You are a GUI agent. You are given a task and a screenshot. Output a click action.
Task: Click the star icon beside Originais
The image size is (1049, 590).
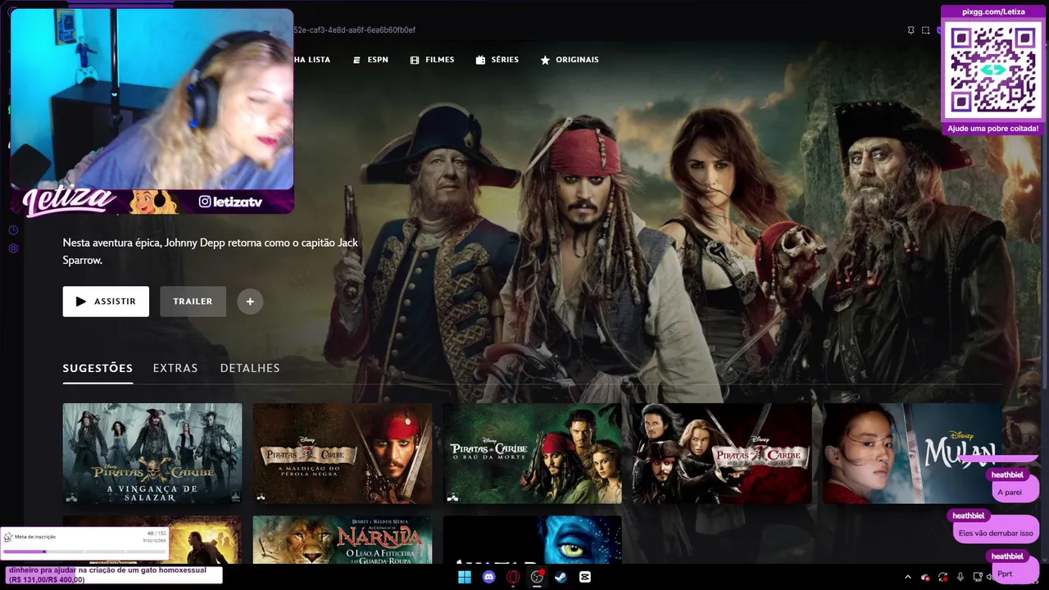pos(545,60)
